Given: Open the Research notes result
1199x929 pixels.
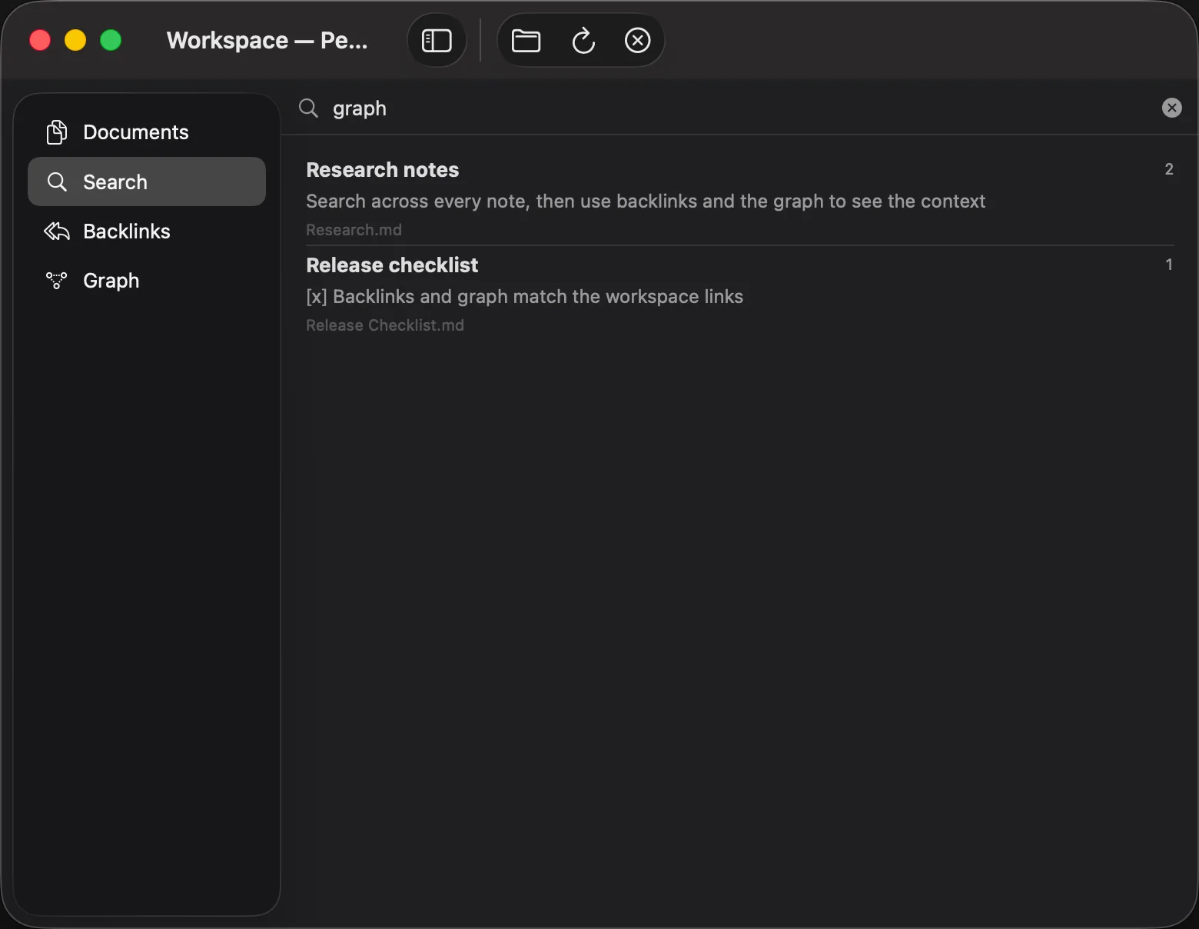Looking at the screenshot, I should coord(740,198).
